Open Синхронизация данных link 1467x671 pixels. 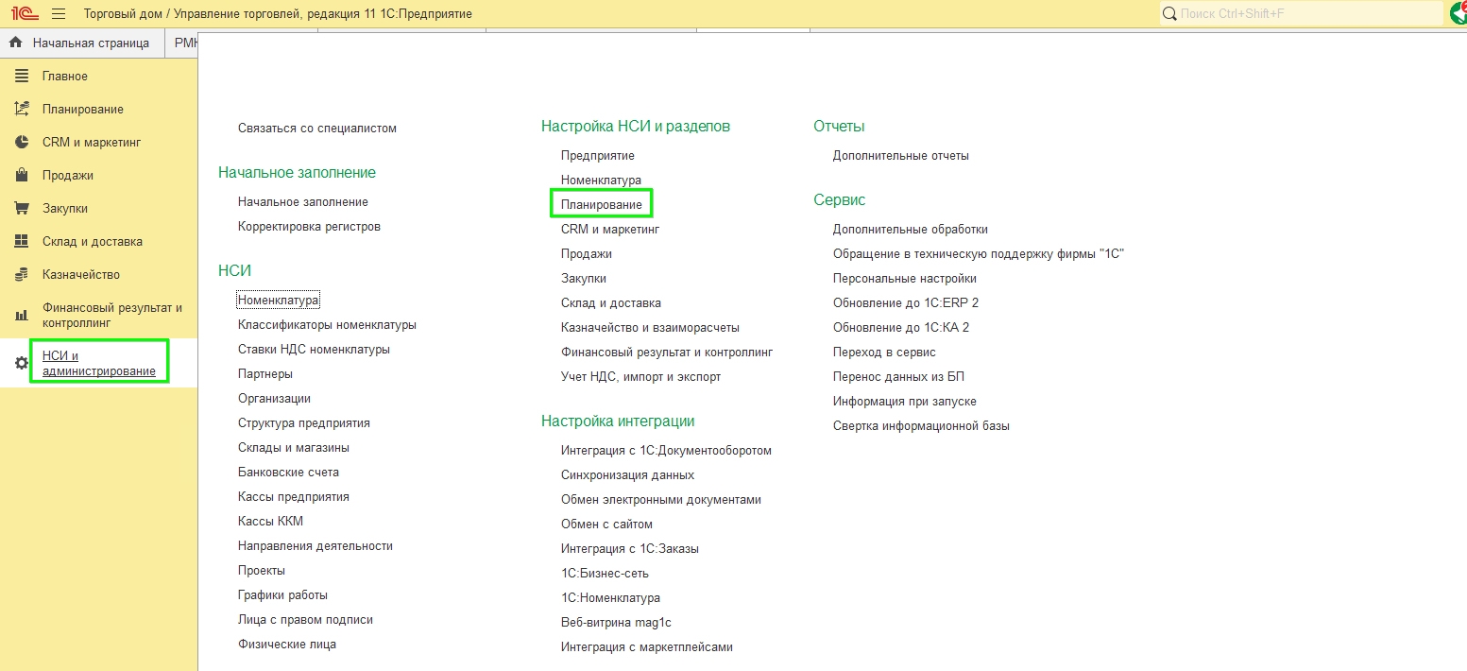(627, 474)
